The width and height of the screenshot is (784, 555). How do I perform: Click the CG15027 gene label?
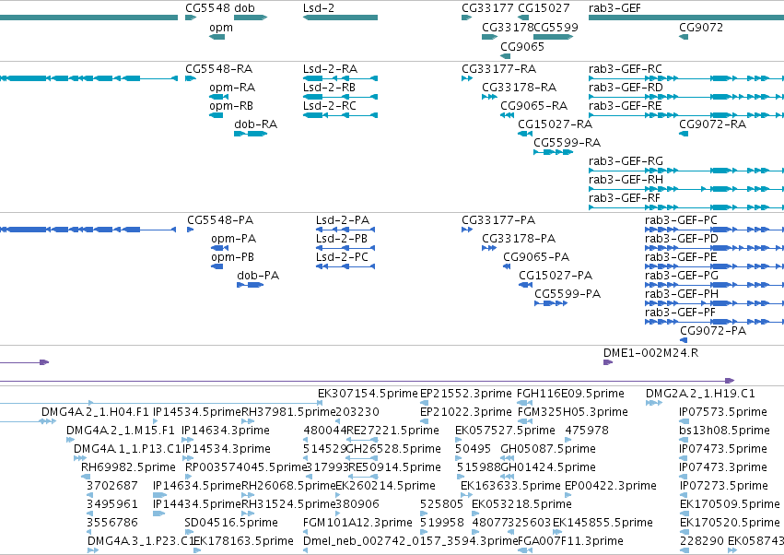[544, 8]
